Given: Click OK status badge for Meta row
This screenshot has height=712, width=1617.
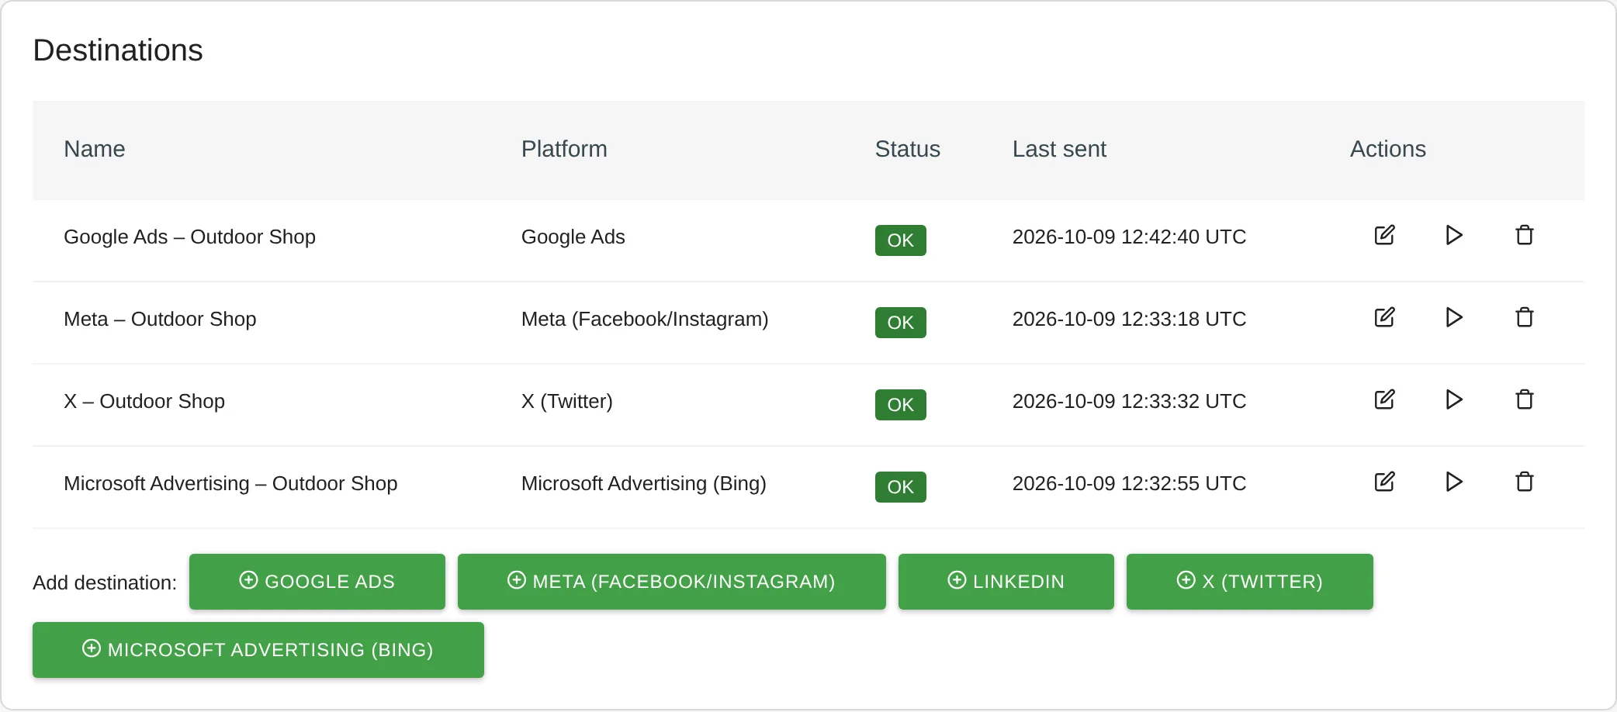Looking at the screenshot, I should pyautogui.click(x=901, y=323).
